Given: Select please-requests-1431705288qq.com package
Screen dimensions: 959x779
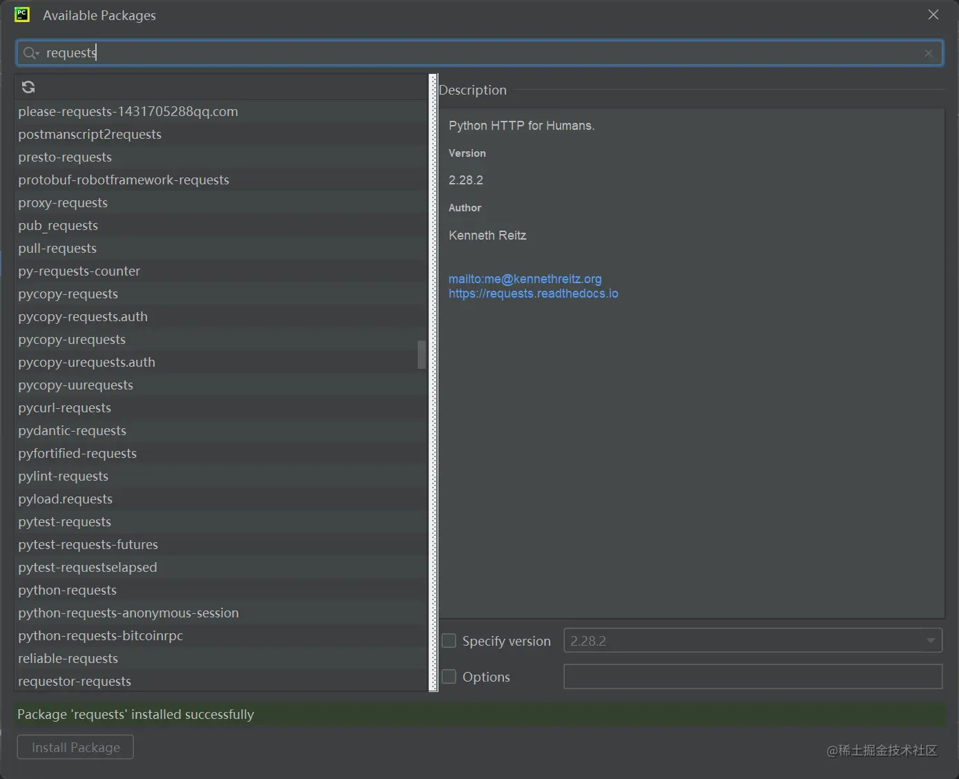Looking at the screenshot, I should (x=221, y=111).
